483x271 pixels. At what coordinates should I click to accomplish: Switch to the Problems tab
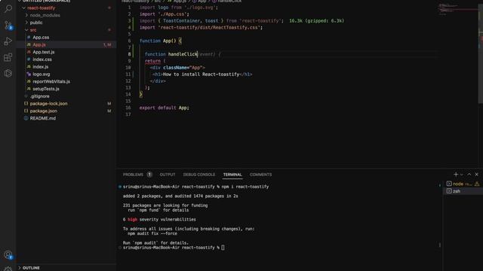coord(133,175)
